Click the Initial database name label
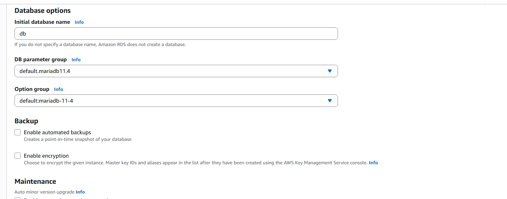Screen dimensions: 507x199 [42, 22]
